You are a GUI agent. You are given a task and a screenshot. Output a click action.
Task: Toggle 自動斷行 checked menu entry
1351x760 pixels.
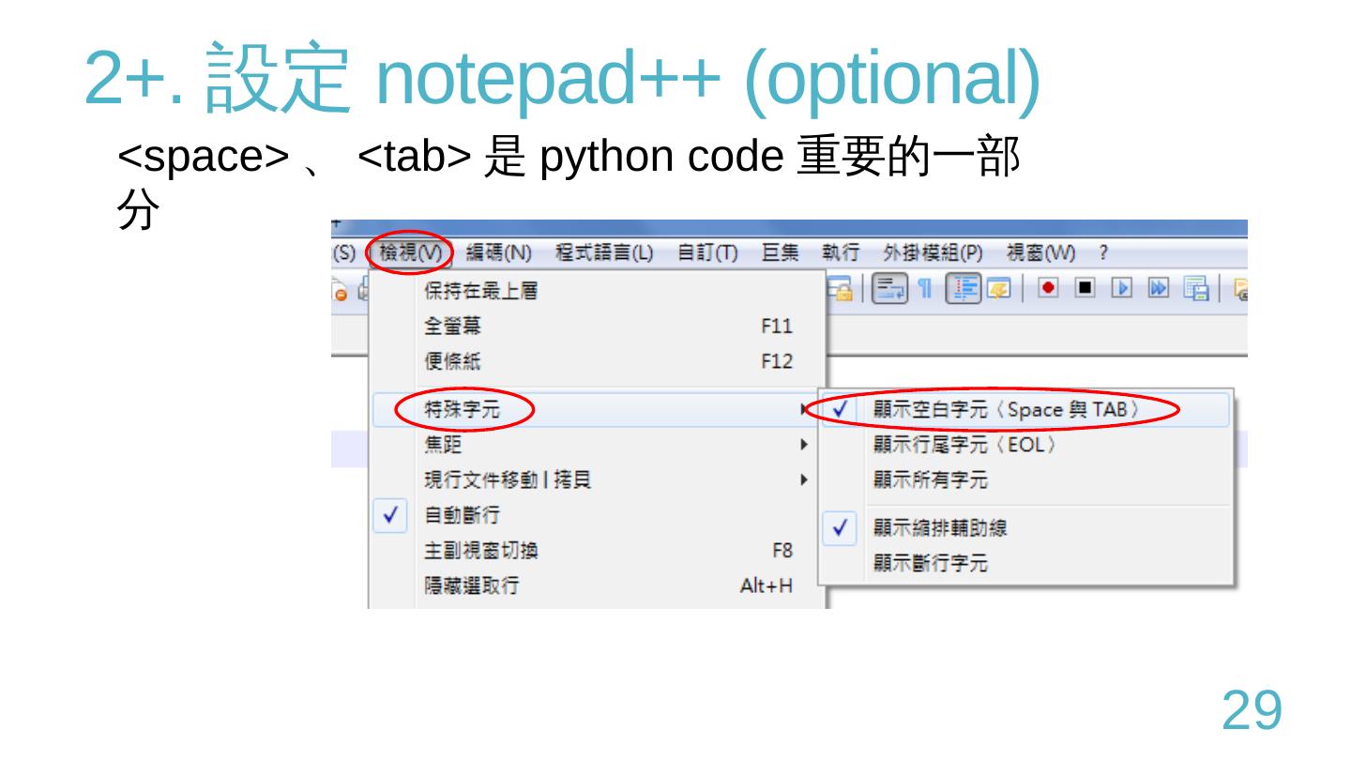(x=596, y=515)
